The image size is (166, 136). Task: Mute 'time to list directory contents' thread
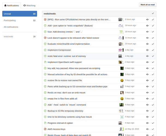point(147,117)
